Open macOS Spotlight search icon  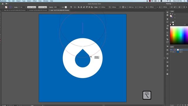(184, 1)
